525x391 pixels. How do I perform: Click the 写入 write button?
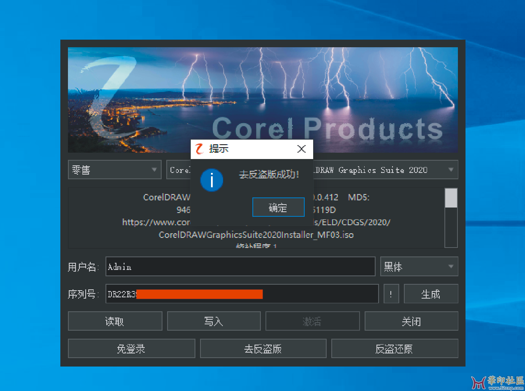[214, 321]
